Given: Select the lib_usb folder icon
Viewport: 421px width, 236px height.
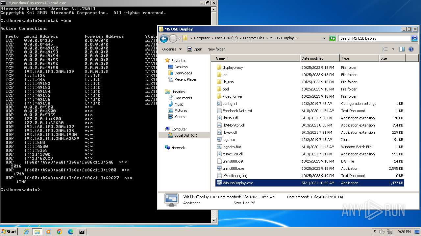Looking at the screenshot, I should click(x=219, y=82).
